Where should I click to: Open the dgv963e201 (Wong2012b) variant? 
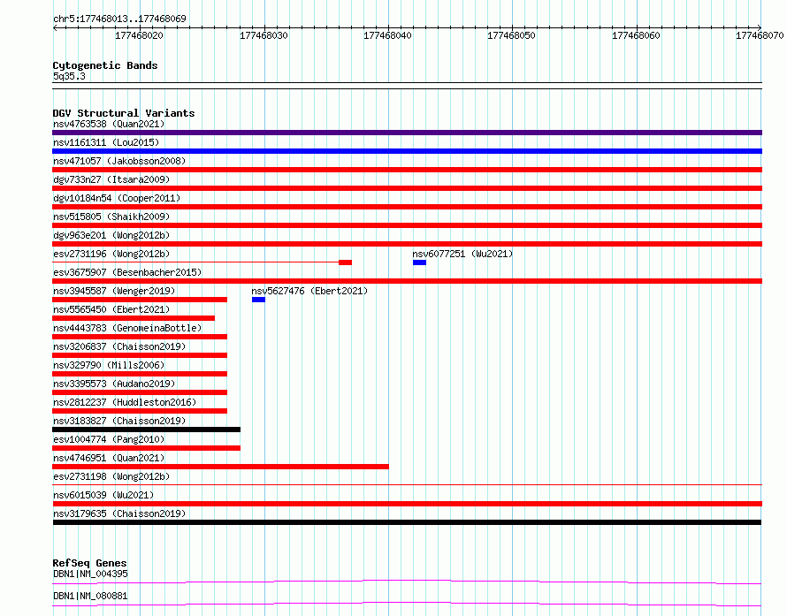(111, 235)
